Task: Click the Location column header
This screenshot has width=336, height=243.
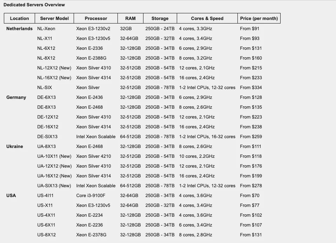Action: [x=19, y=18]
